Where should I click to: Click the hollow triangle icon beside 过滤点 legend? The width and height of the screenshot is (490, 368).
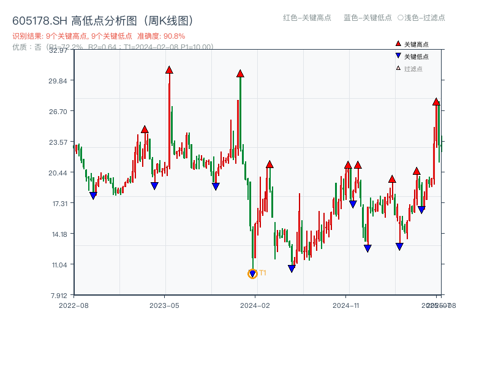coord(398,68)
